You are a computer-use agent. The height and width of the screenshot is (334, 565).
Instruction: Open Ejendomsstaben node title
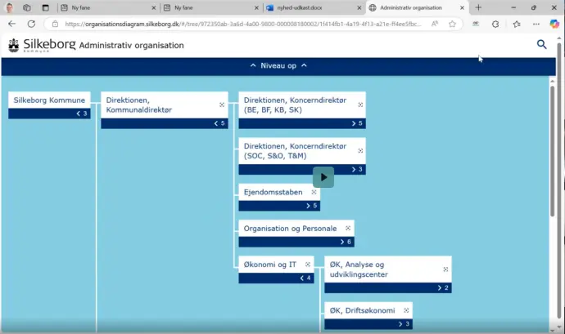point(273,192)
